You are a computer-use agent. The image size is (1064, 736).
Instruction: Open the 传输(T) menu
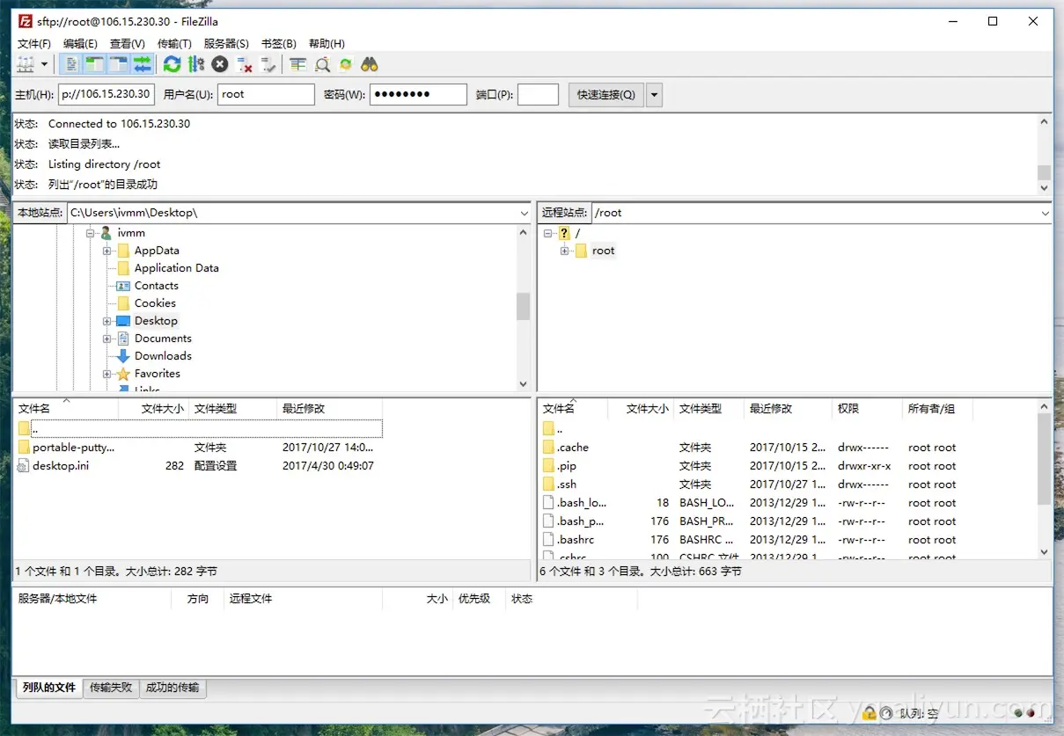[174, 43]
